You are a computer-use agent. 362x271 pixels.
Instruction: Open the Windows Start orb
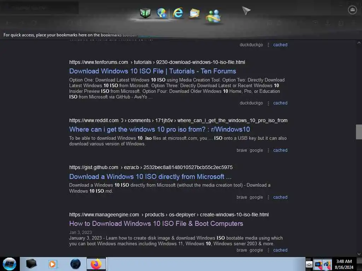click(x=9, y=264)
